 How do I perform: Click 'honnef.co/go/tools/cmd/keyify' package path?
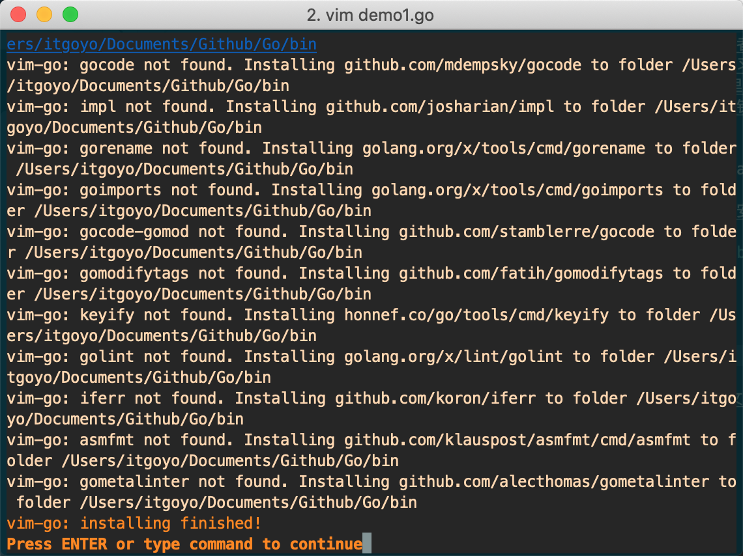pos(476,314)
